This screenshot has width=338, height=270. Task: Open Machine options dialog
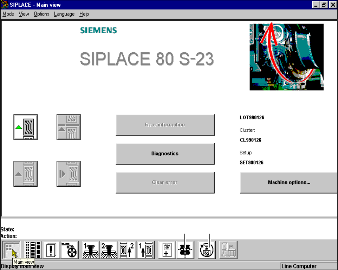289,182
